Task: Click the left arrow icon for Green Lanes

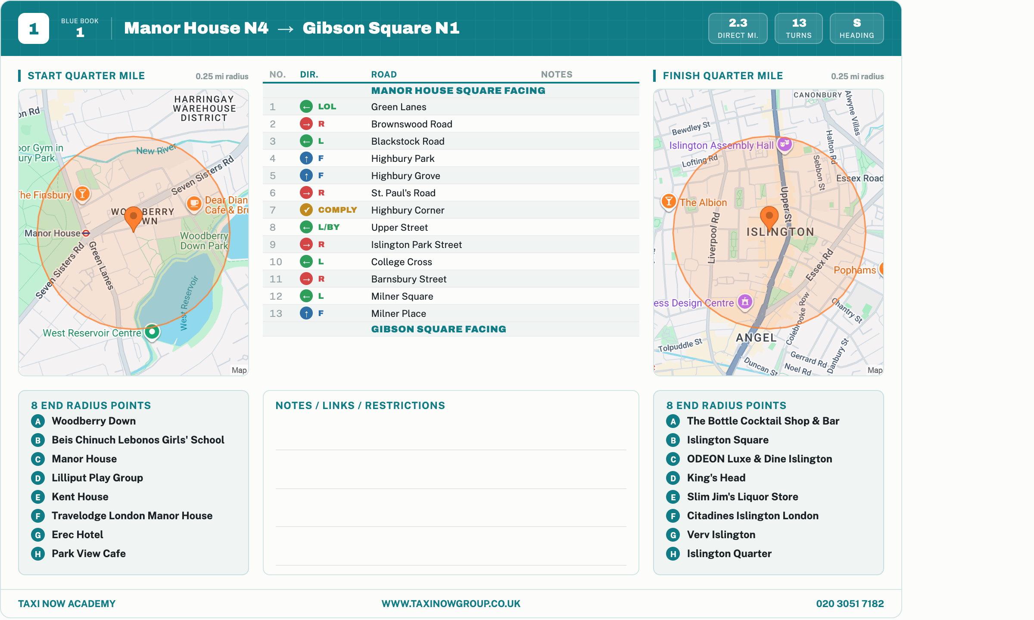Action: point(306,107)
